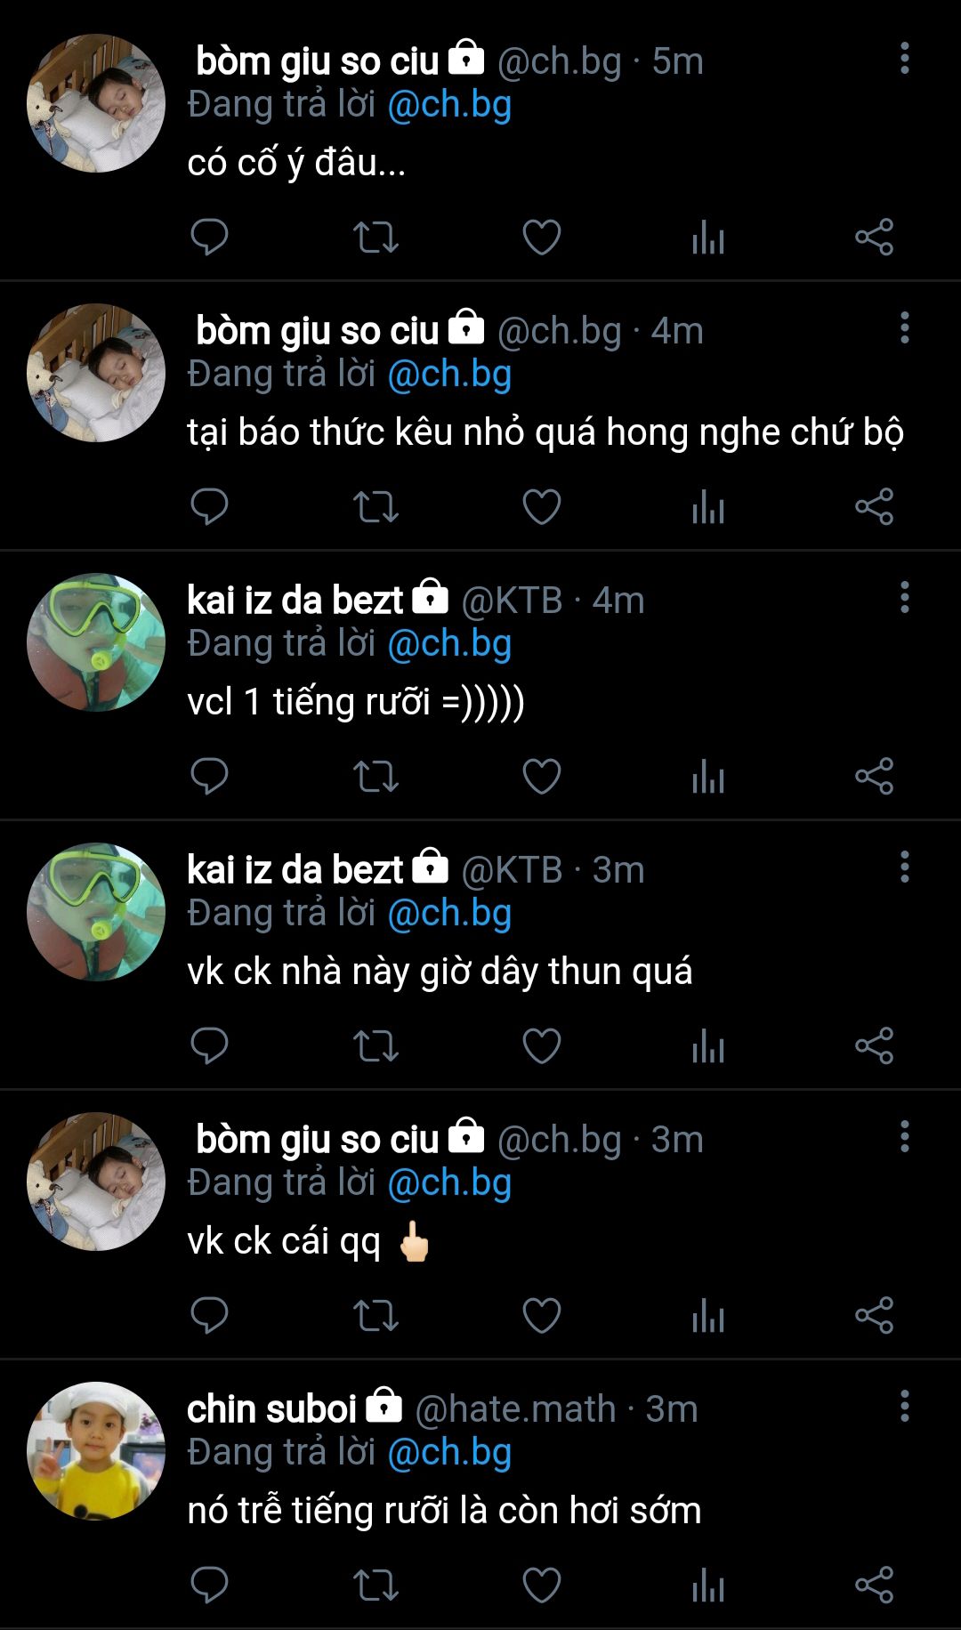Retweet the "tại báo thức kêu nhỏ" tweet

point(376,507)
